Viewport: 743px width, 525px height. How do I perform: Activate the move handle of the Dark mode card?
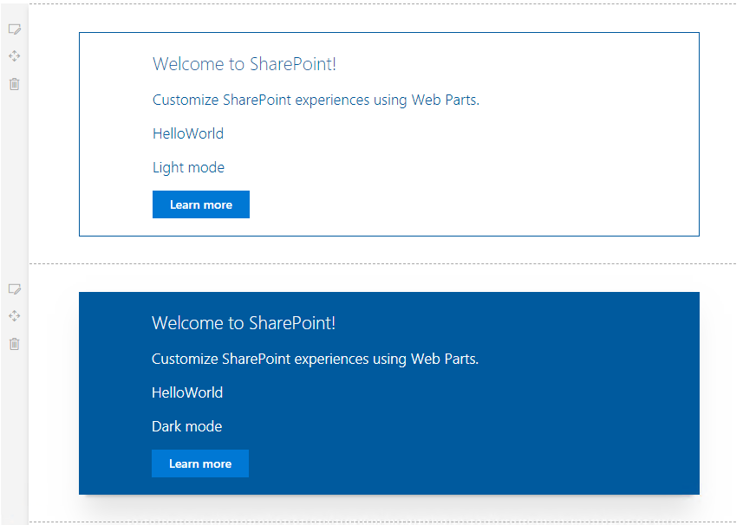click(x=14, y=315)
